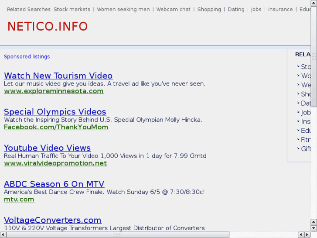317x238 pixels.
Task: Open VoltageConverters.com listing
Action: tap(53, 220)
